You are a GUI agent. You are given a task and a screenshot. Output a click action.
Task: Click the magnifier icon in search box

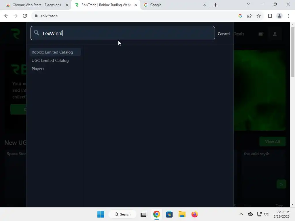[37, 33]
